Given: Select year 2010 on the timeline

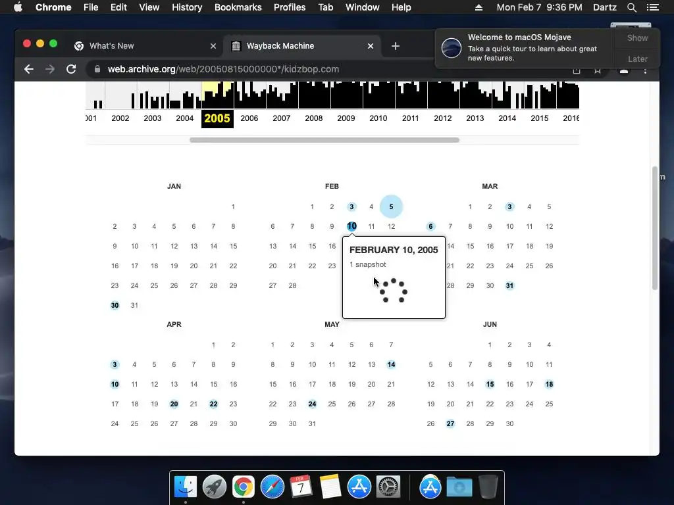Looking at the screenshot, I should (378, 118).
